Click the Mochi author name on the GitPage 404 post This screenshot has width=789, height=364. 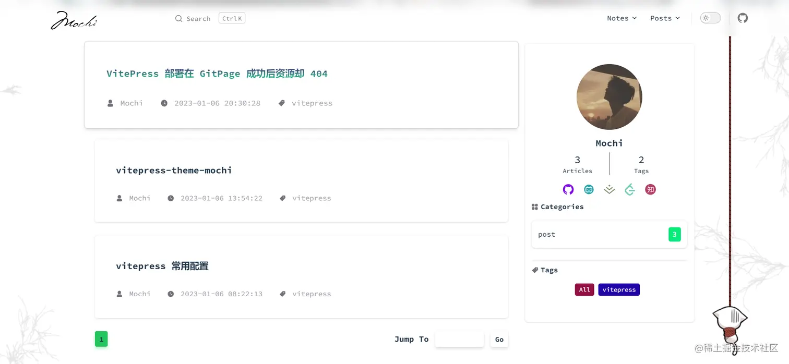[x=131, y=103]
